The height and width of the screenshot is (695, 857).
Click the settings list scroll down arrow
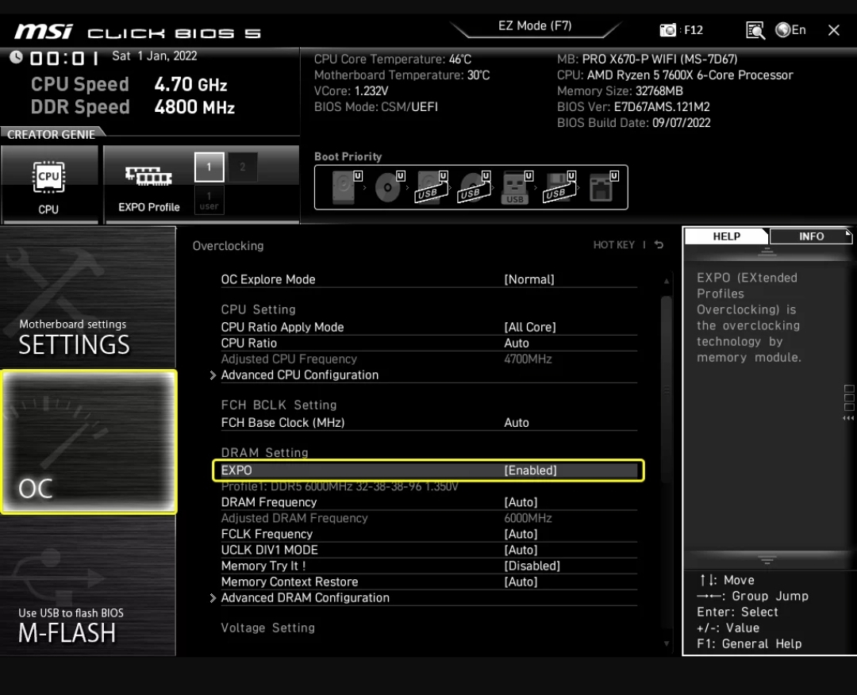[x=667, y=643]
